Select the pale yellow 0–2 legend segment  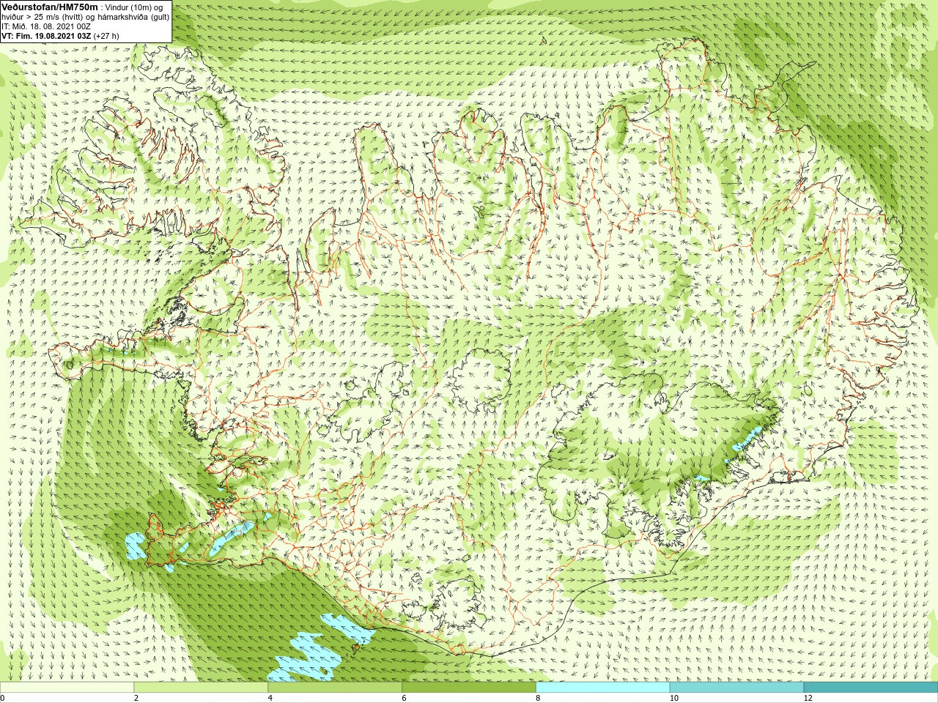(67, 688)
